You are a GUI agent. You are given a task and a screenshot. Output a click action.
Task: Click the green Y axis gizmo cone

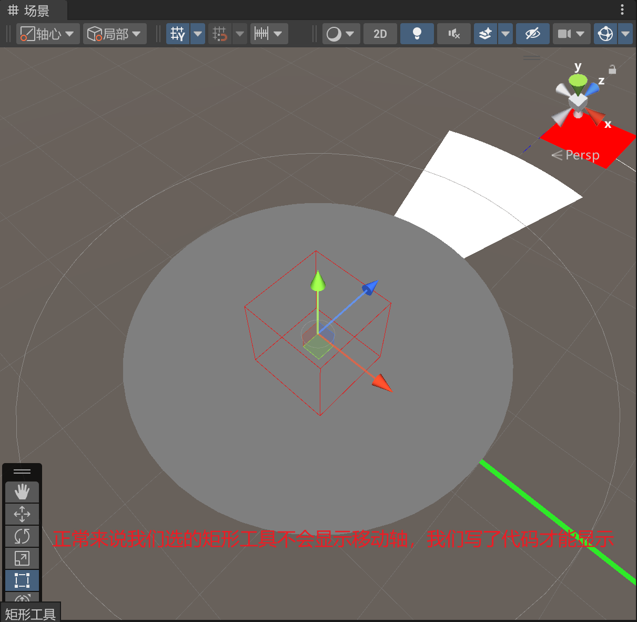pyautogui.click(x=578, y=81)
